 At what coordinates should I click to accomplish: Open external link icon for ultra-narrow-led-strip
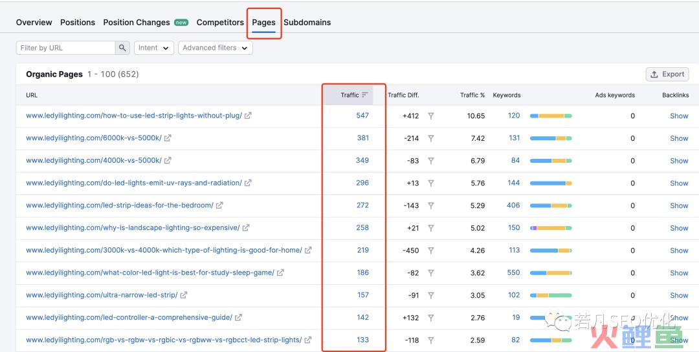click(x=184, y=295)
